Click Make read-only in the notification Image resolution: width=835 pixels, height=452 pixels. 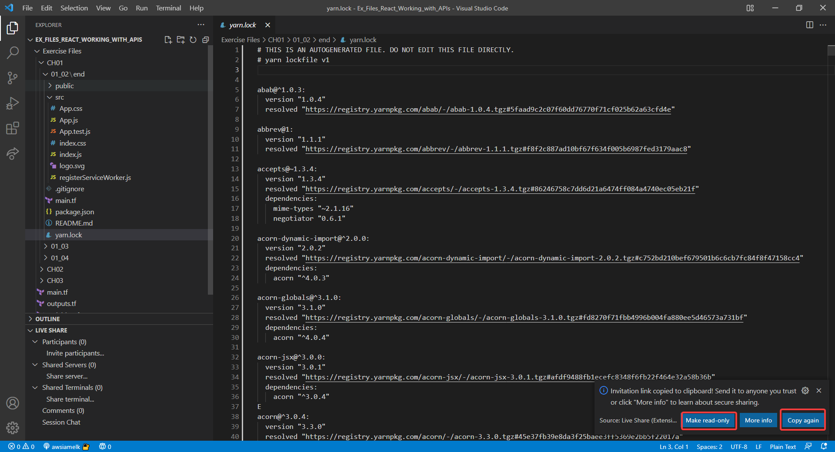point(708,420)
